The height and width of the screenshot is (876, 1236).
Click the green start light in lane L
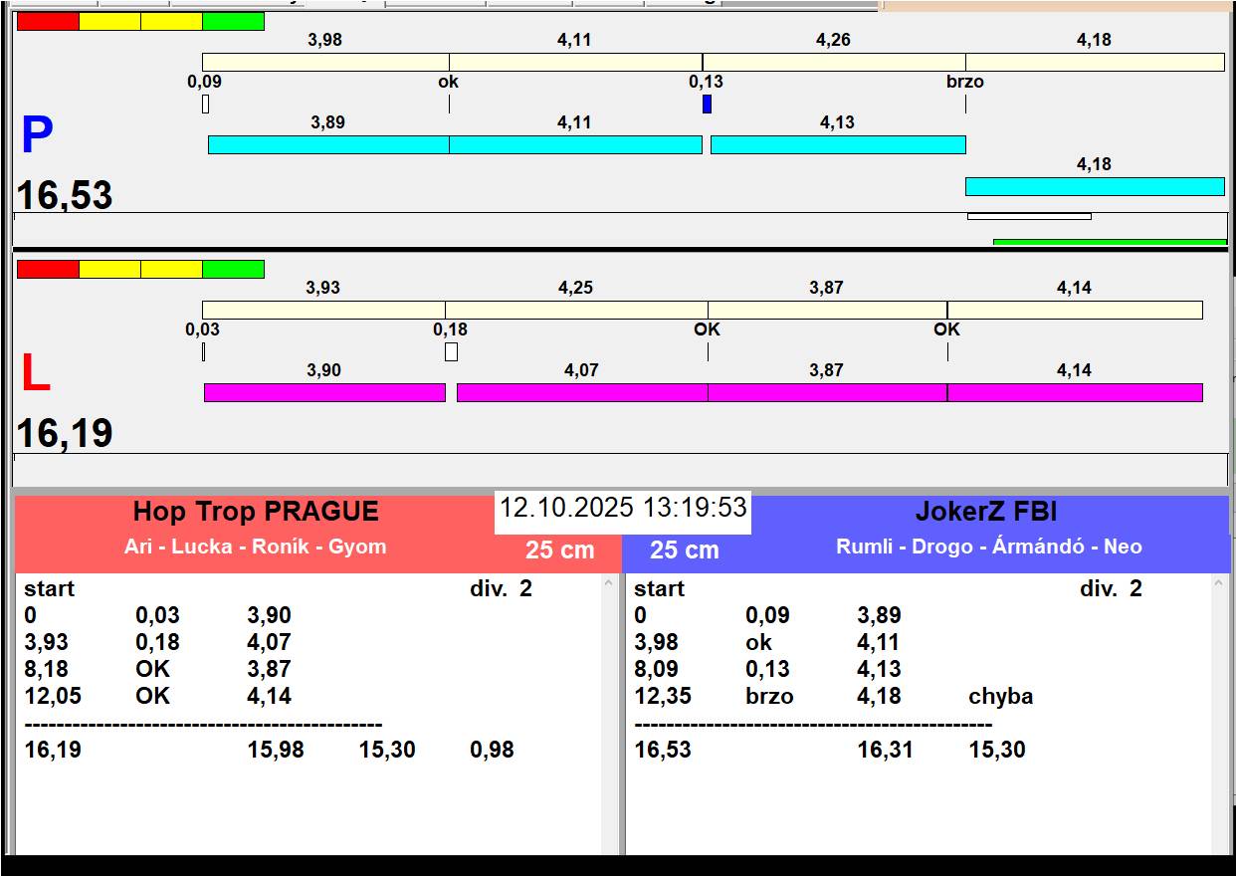click(233, 269)
